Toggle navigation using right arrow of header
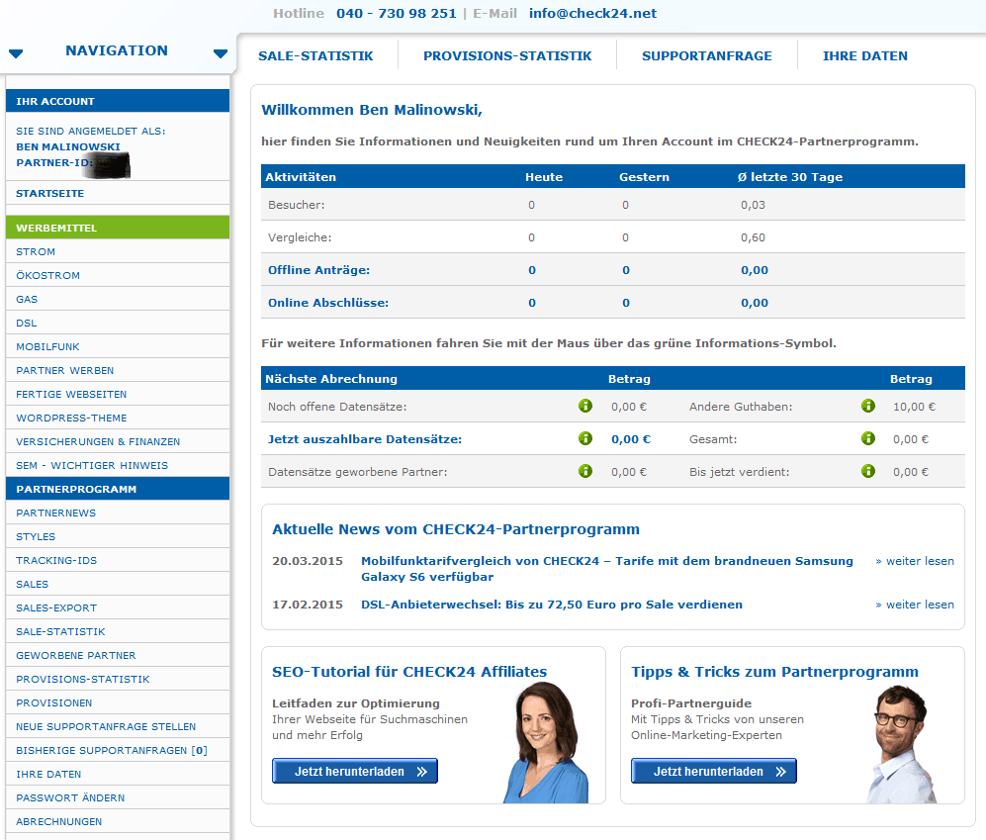The image size is (986, 840). pos(221,53)
